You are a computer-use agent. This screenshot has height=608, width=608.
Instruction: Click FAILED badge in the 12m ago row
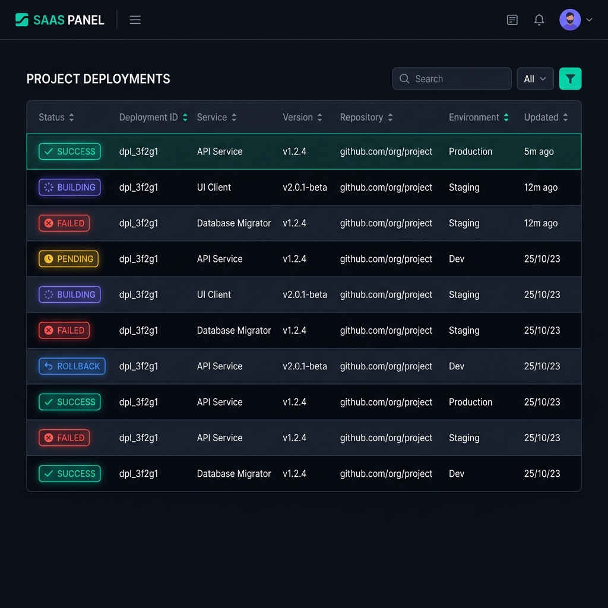pos(64,223)
